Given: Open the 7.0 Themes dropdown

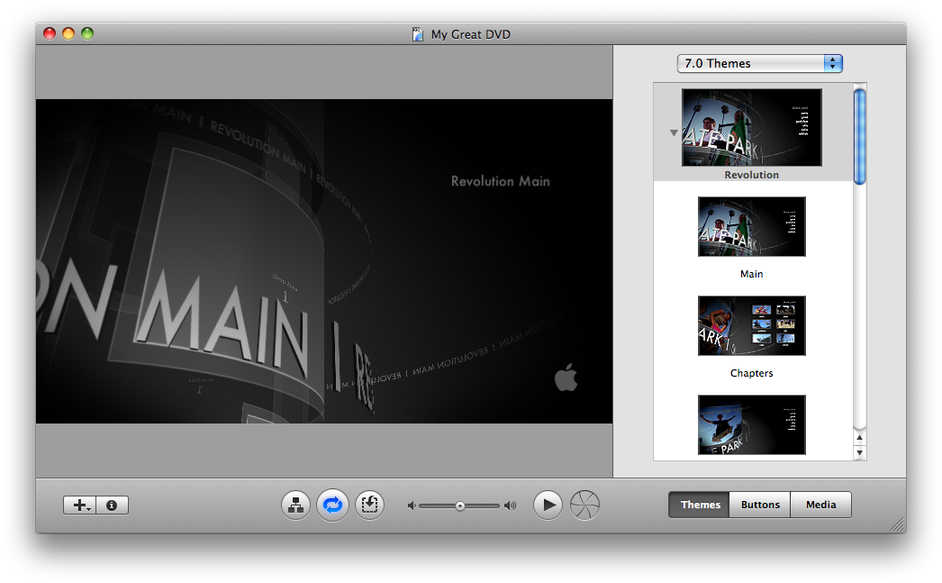Looking at the screenshot, I should [x=759, y=63].
